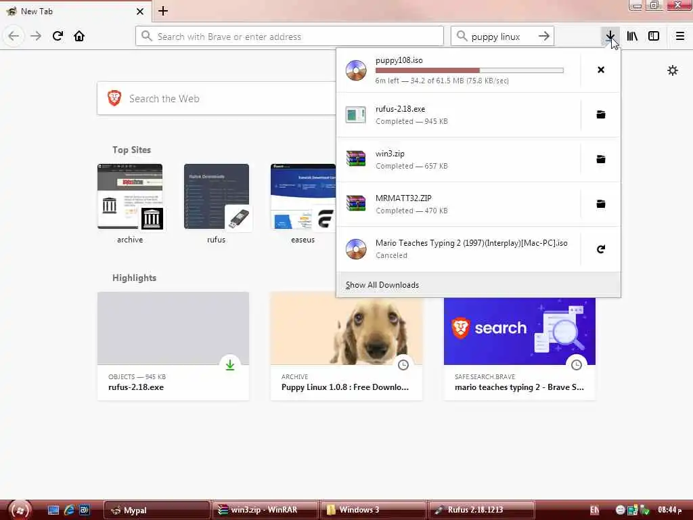Open the home page icon
The image size is (693, 520).
(x=79, y=37)
